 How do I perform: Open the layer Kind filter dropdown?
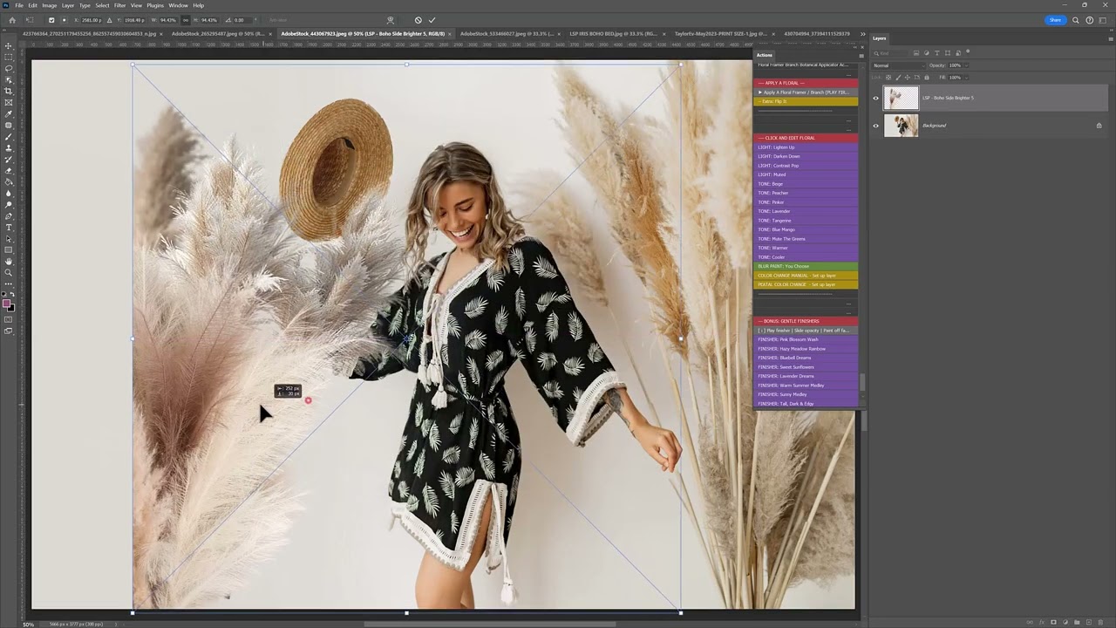tap(892, 53)
